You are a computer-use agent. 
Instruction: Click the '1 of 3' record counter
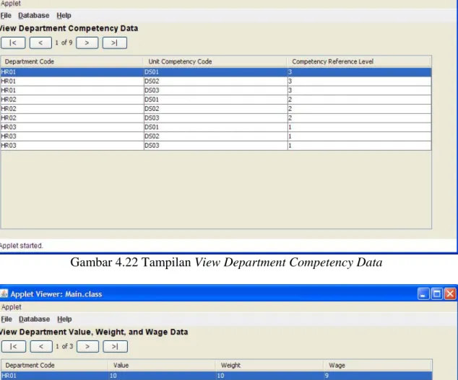point(64,346)
